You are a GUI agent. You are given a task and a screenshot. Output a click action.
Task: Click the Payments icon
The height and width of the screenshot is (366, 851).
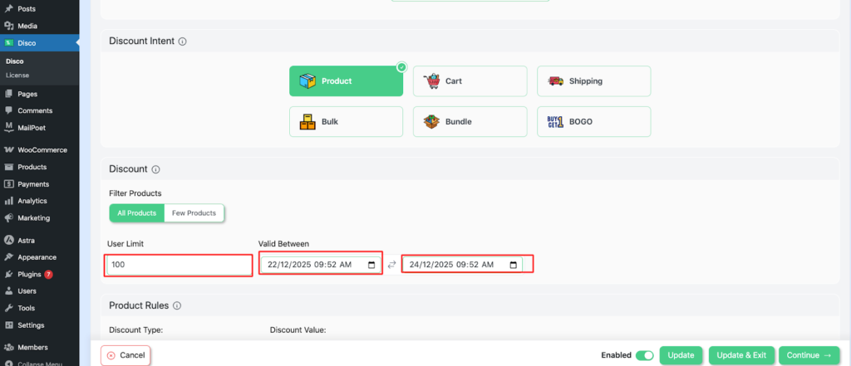pyautogui.click(x=8, y=183)
